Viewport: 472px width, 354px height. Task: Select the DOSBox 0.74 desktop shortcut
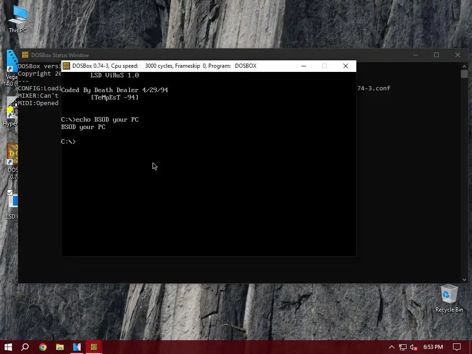tap(12, 161)
